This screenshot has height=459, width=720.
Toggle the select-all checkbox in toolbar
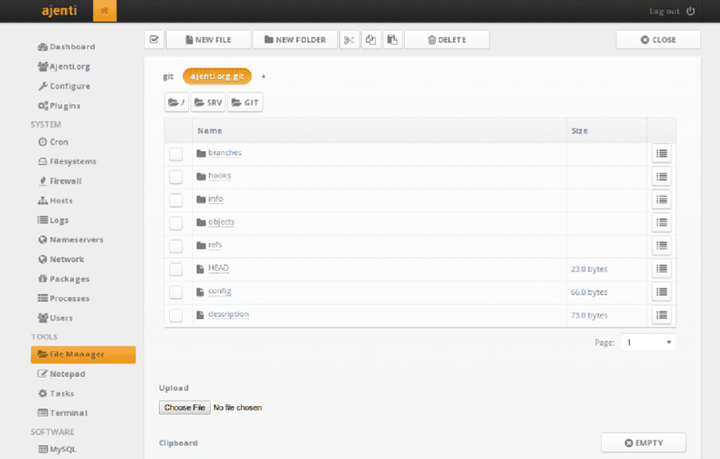(153, 39)
